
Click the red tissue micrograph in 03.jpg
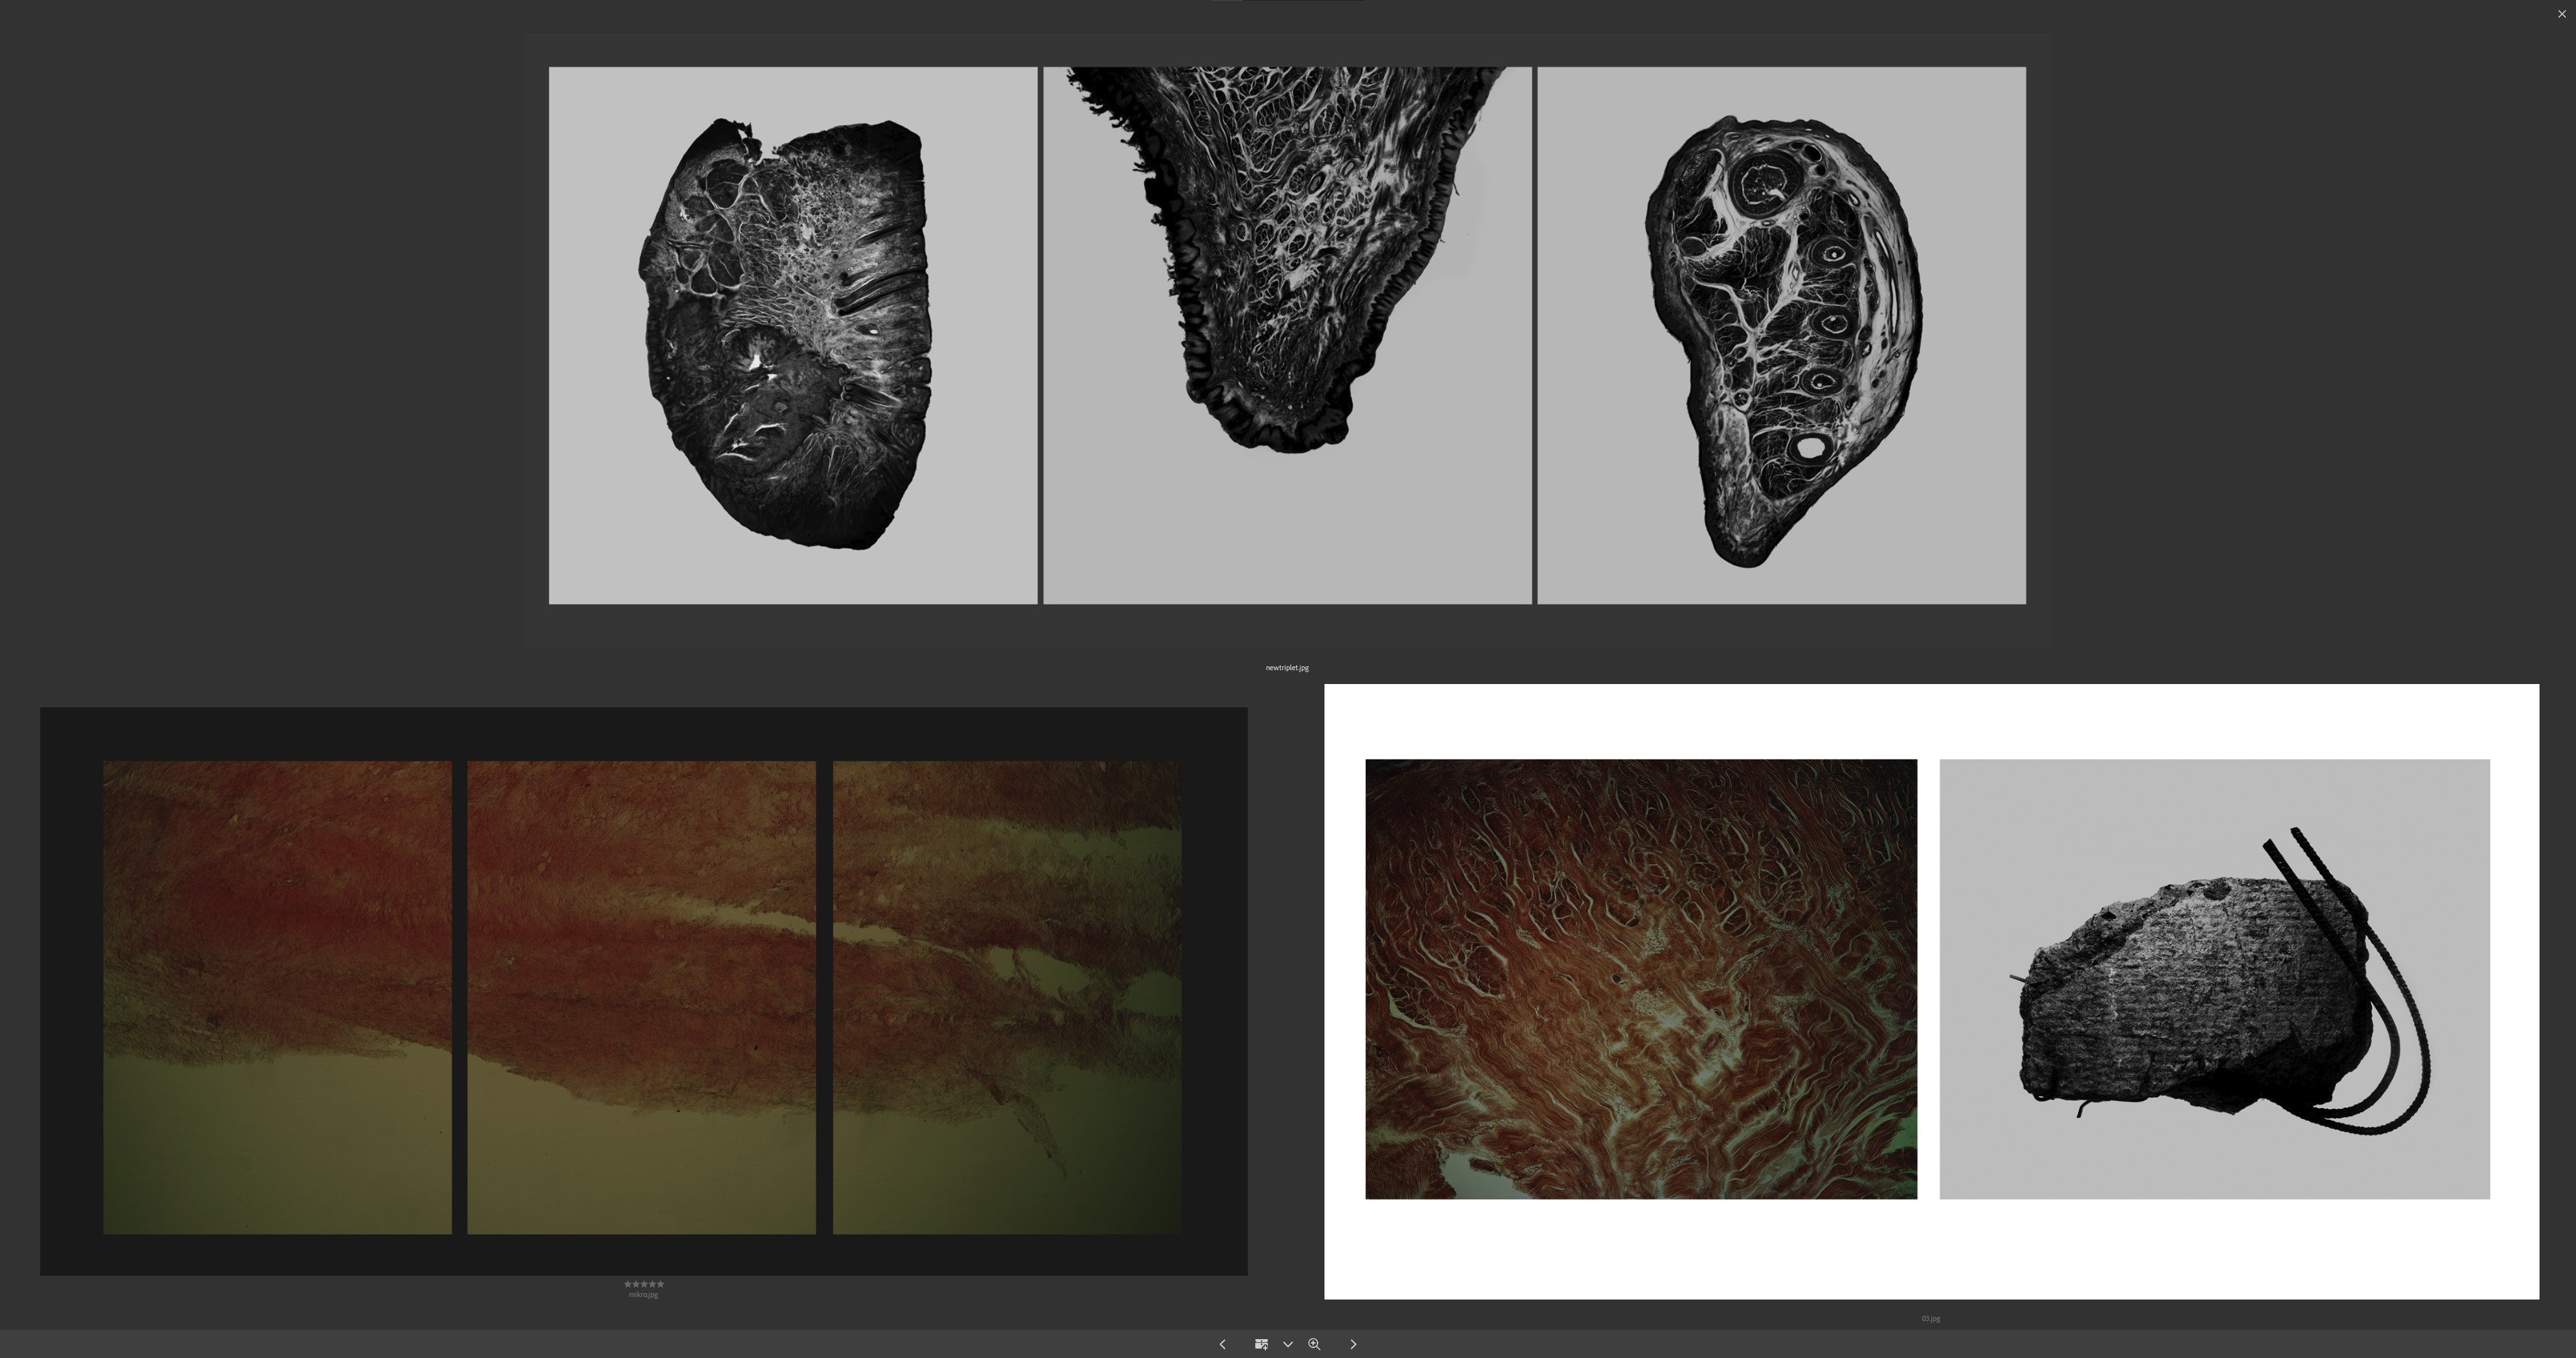1640,979
